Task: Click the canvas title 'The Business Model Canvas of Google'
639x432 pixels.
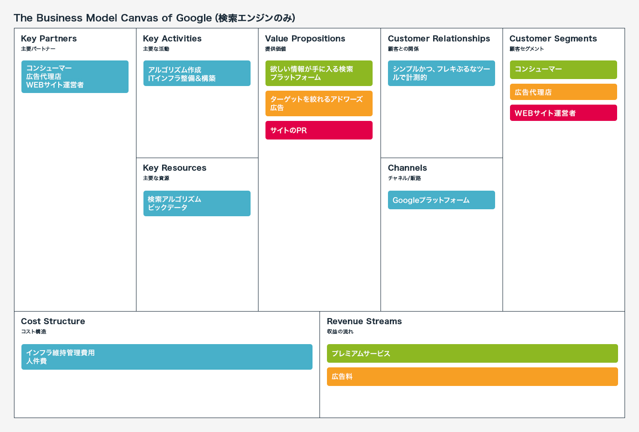Action: click(155, 18)
